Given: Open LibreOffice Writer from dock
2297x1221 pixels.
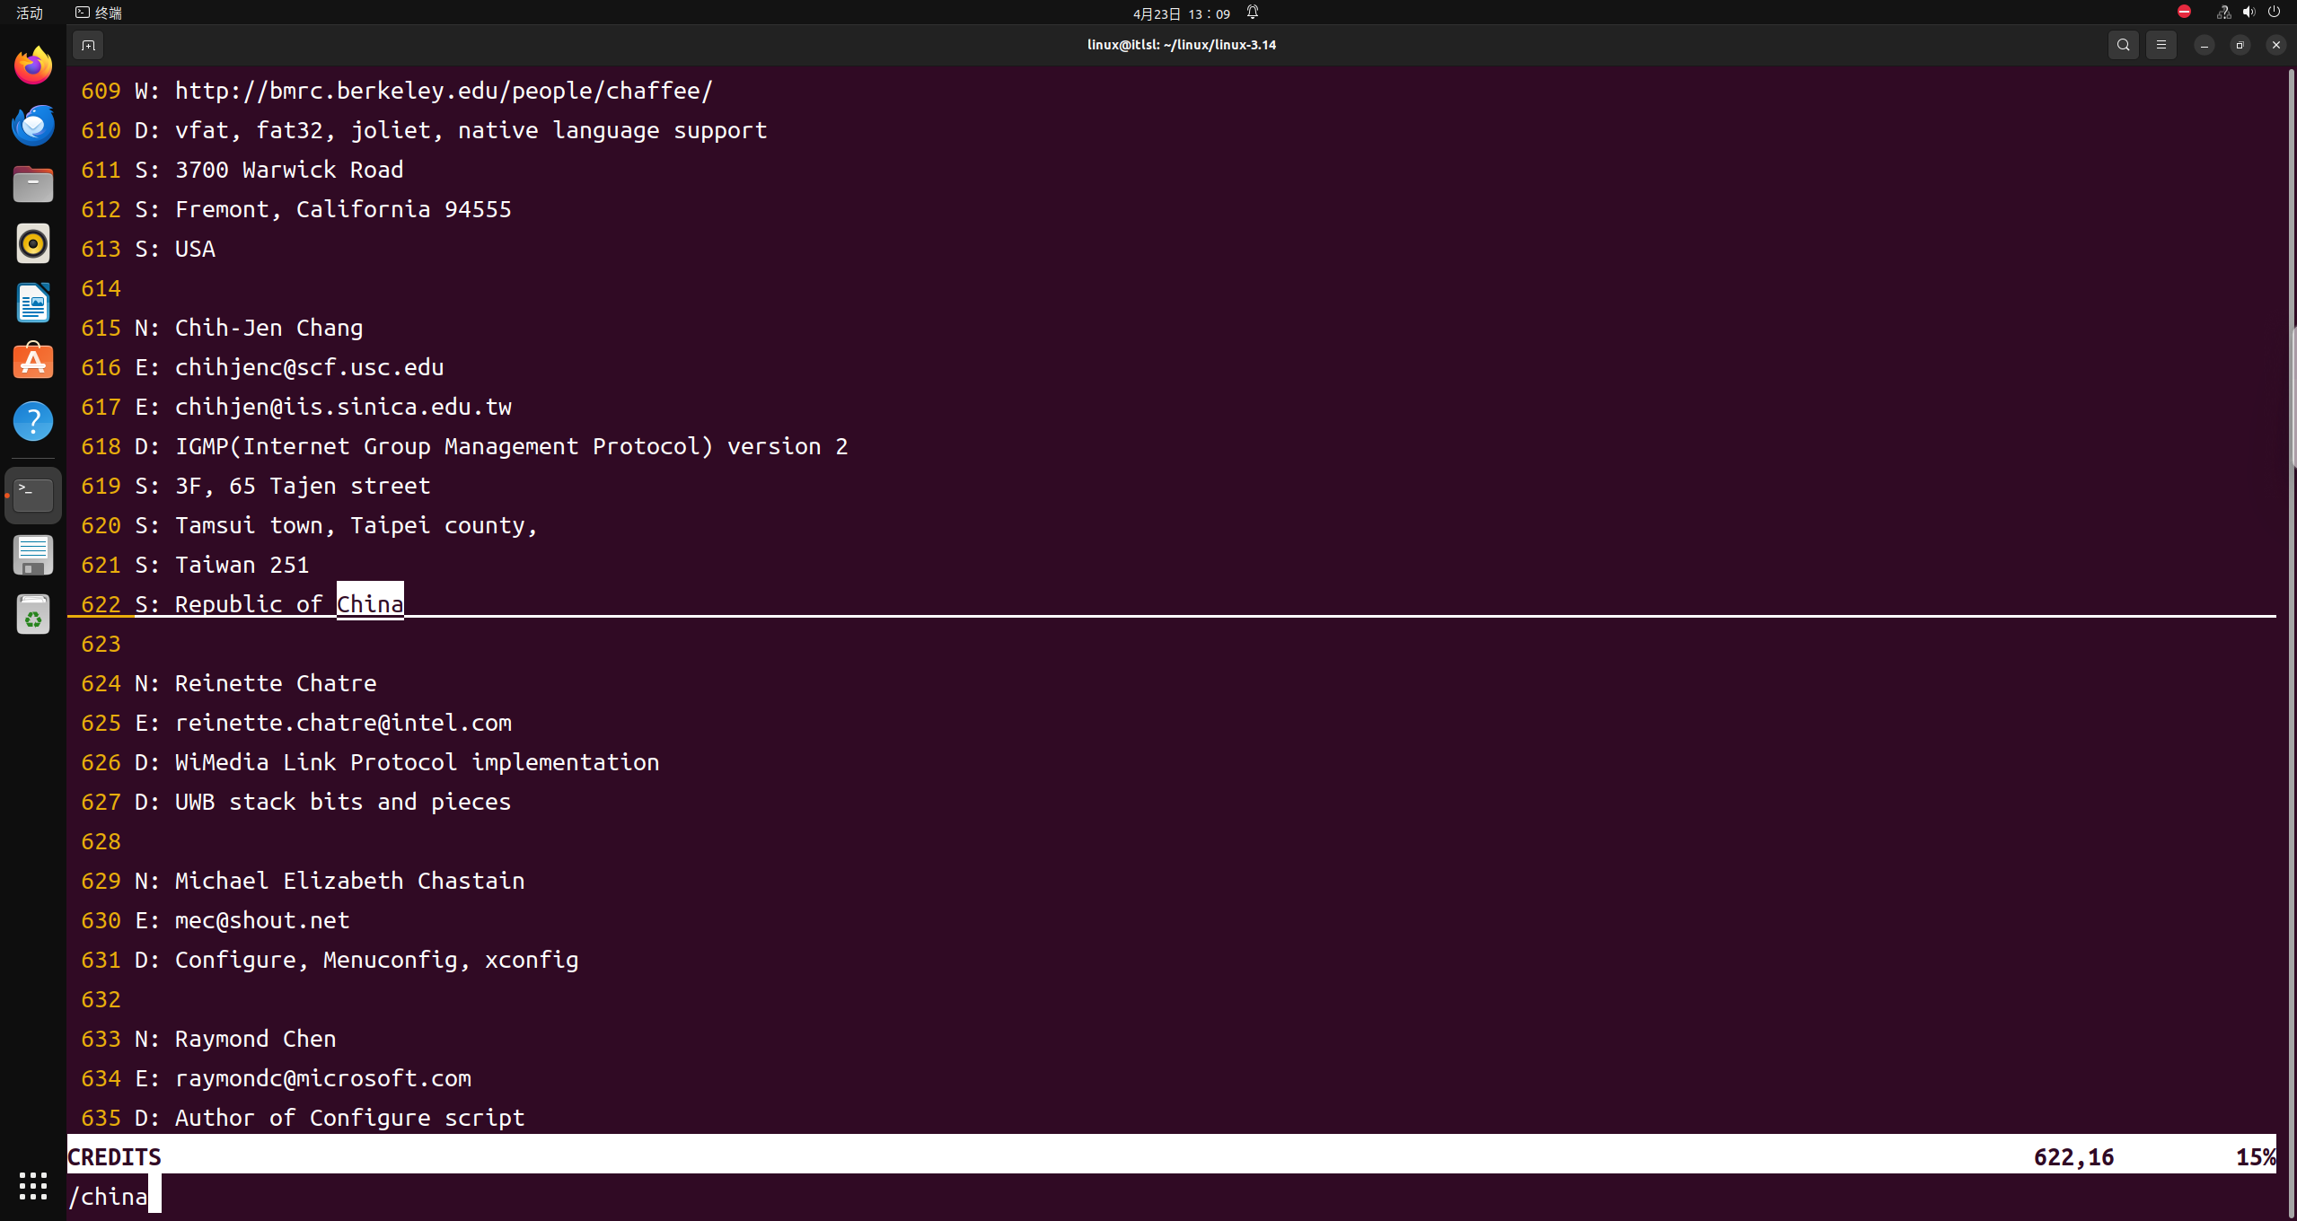Looking at the screenshot, I should pyautogui.click(x=33, y=303).
